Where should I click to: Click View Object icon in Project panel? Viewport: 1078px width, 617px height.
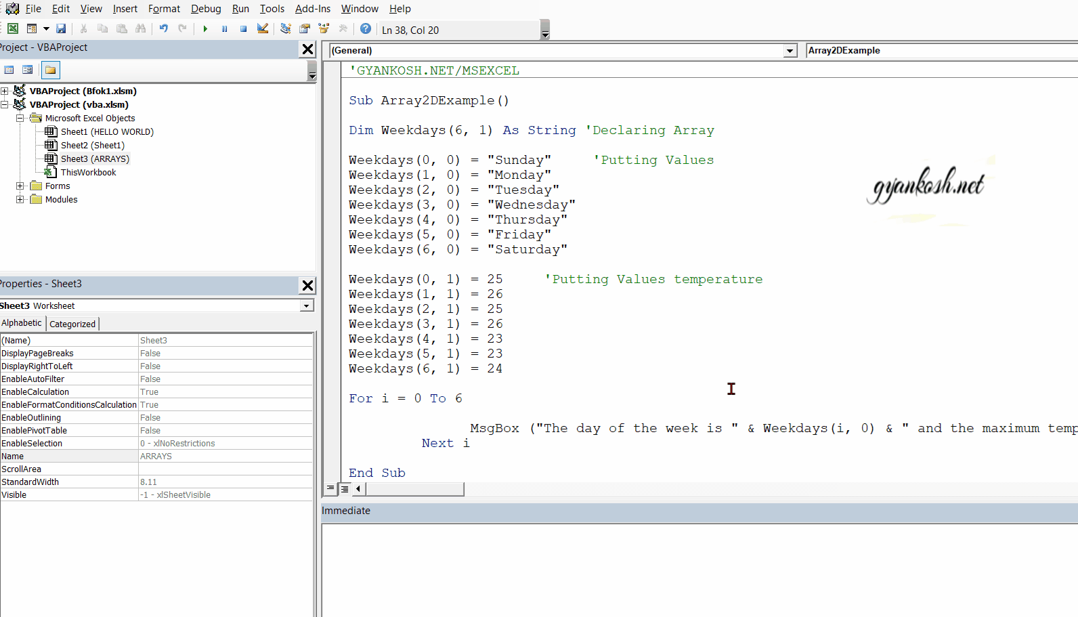(28, 70)
